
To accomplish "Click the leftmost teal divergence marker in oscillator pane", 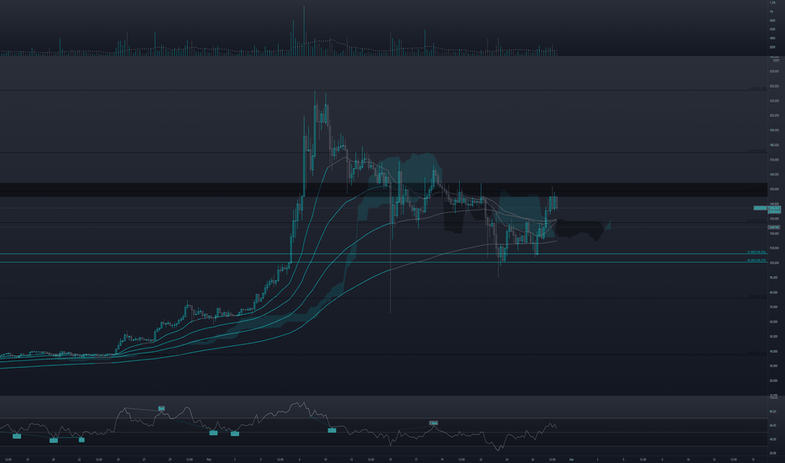I will pos(17,436).
